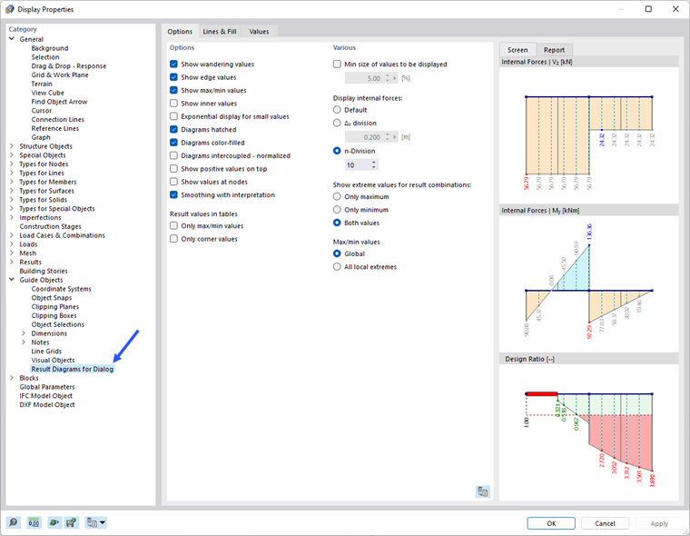This screenshot has width=690, height=536.
Task: Click the save-as-default floppy disk icon
Action: coord(72,522)
